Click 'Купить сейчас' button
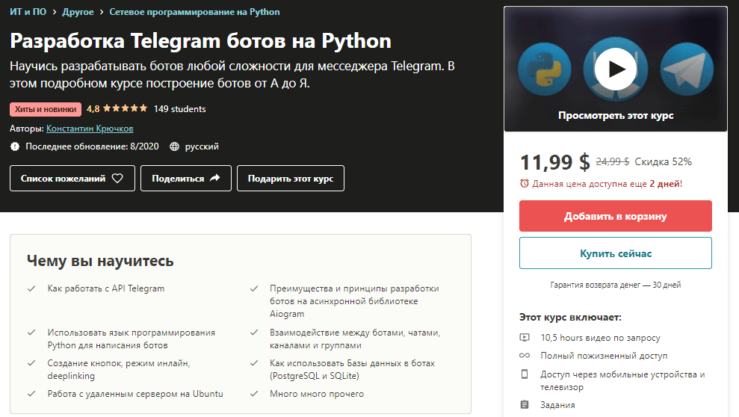This screenshot has width=739, height=417. click(x=616, y=253)
